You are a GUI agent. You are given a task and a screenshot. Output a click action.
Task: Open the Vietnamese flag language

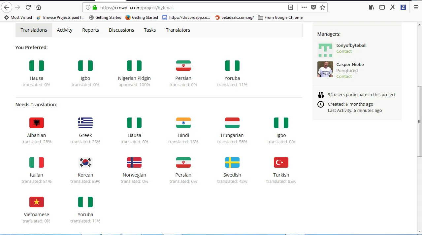coord(37,202)
